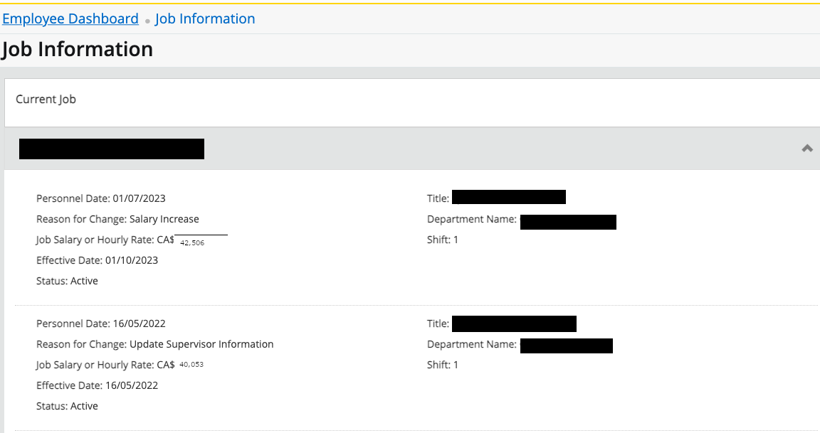This screenshot has height=433, width=820.
Task: Click the redacted job name header bar
Action: click(x=112, y=149)
